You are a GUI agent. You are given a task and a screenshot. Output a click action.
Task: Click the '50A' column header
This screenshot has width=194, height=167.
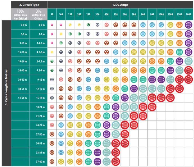click(x=116, y=14)
